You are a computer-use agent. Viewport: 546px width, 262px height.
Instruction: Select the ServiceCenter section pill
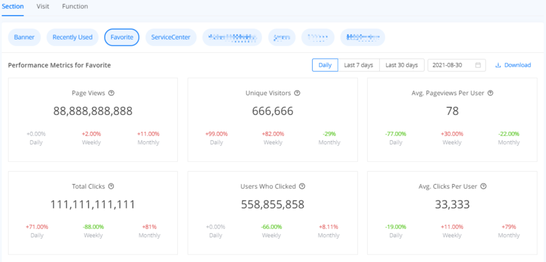[x=171, y=37]
